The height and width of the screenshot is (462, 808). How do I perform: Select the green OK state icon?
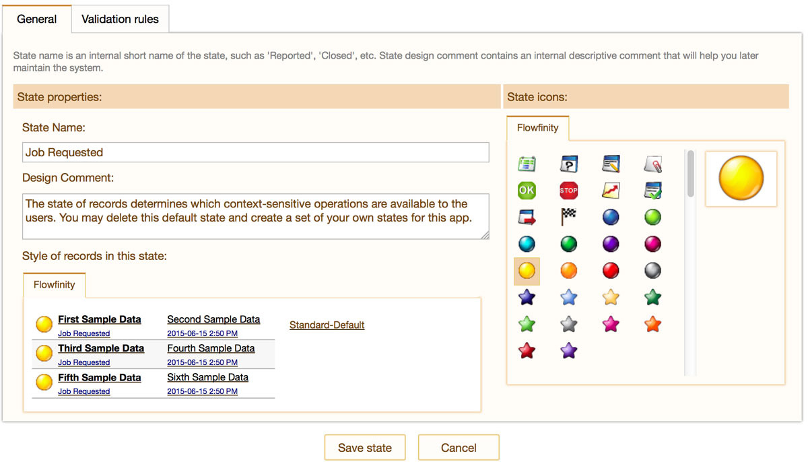527,191
